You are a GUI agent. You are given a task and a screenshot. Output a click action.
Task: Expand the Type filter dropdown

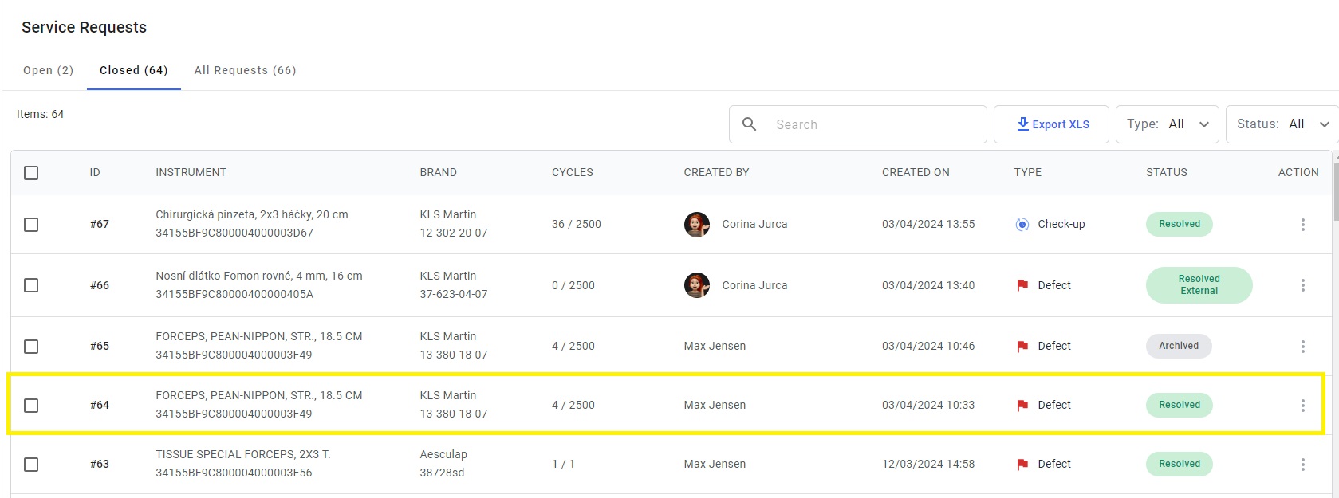coord(1167,124)
